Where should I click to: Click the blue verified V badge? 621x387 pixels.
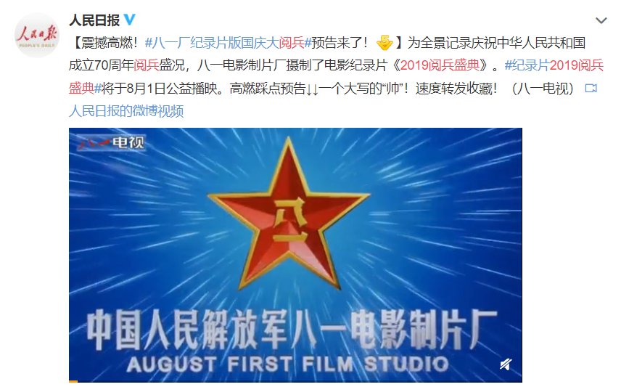coord(130,20)
